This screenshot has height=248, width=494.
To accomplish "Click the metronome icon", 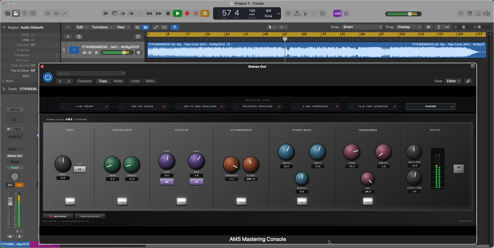I will click(x=346, y=13).
